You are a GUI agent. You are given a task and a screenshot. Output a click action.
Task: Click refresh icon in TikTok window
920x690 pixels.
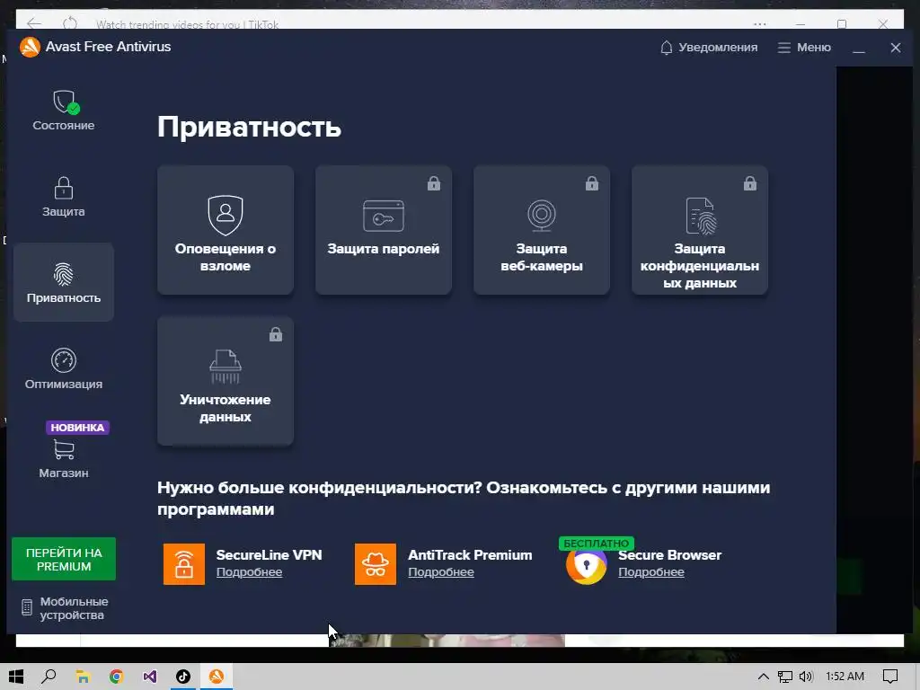tap(70, 23)
